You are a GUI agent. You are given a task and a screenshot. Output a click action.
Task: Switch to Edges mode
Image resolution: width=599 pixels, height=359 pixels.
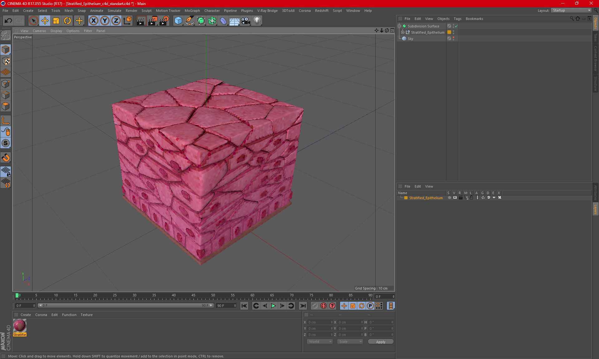6,95
